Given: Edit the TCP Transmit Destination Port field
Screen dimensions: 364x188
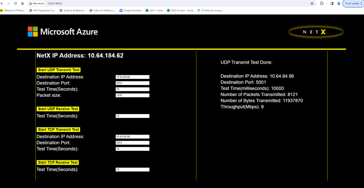Looking at the screenshot, I should click(133, 143).
